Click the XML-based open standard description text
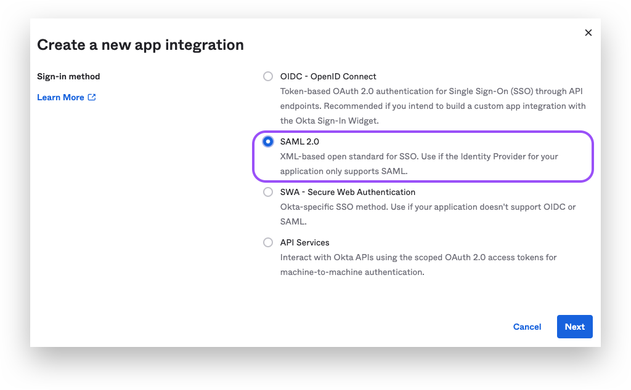This screenshot has width=631, height=390. tap(419, 164)
